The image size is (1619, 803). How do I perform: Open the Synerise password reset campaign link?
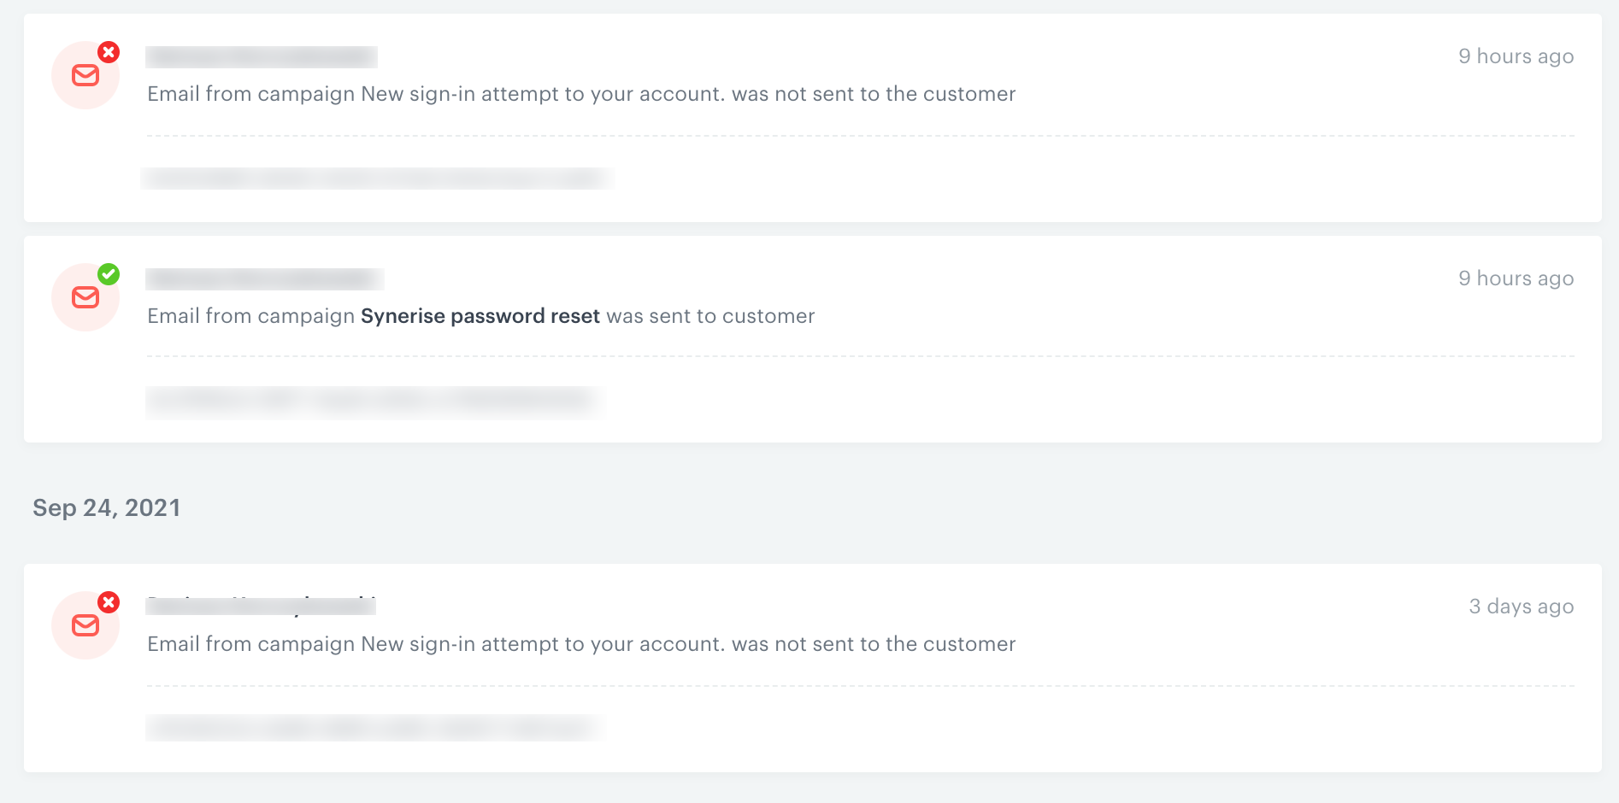point(480,316)
